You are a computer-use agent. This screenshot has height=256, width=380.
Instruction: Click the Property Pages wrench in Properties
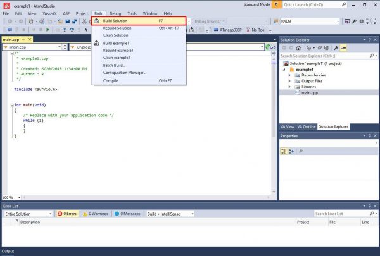click(x=301, y=151)
